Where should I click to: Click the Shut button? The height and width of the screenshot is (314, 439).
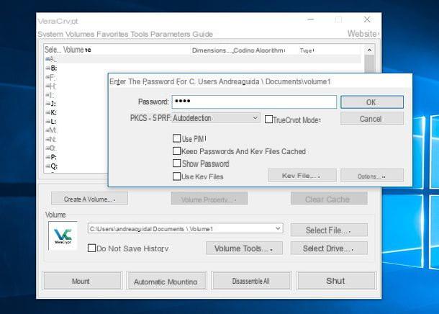pyautogui.click(x=335, y=281)
